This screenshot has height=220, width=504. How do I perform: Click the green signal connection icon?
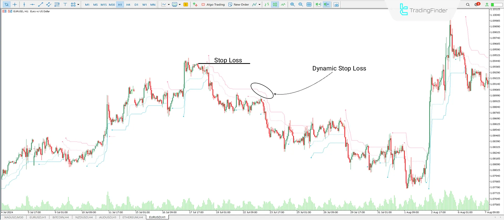pos(487,4)
